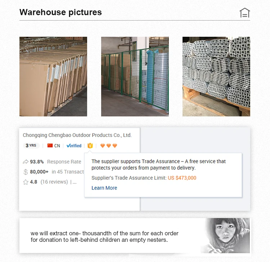Click the Verified supplier badge
Screen dimensions: 270x262
[x=74, y=146]
